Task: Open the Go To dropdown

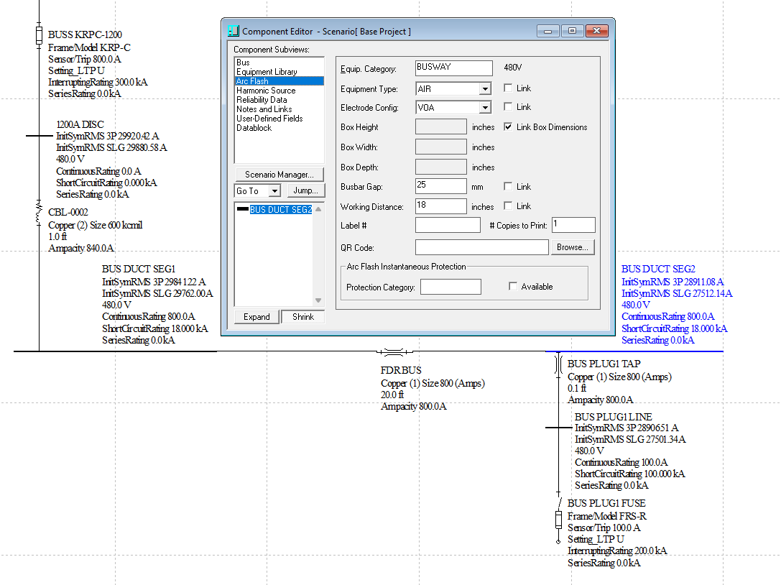Action: (x=274, y=191)
